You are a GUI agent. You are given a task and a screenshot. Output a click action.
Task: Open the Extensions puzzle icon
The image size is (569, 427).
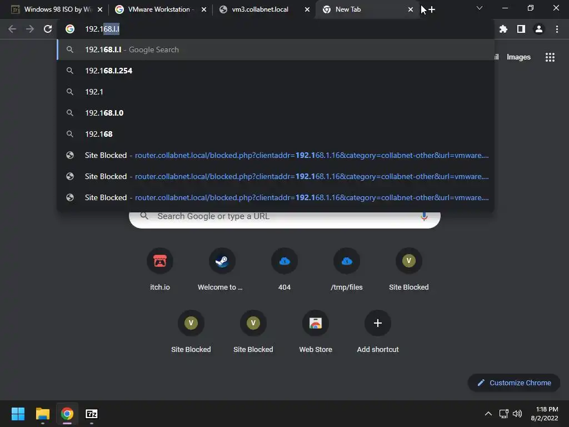503,29
